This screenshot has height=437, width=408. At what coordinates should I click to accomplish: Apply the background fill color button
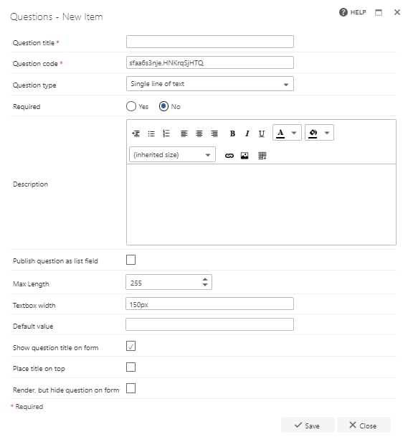click(x=313, y=133)
